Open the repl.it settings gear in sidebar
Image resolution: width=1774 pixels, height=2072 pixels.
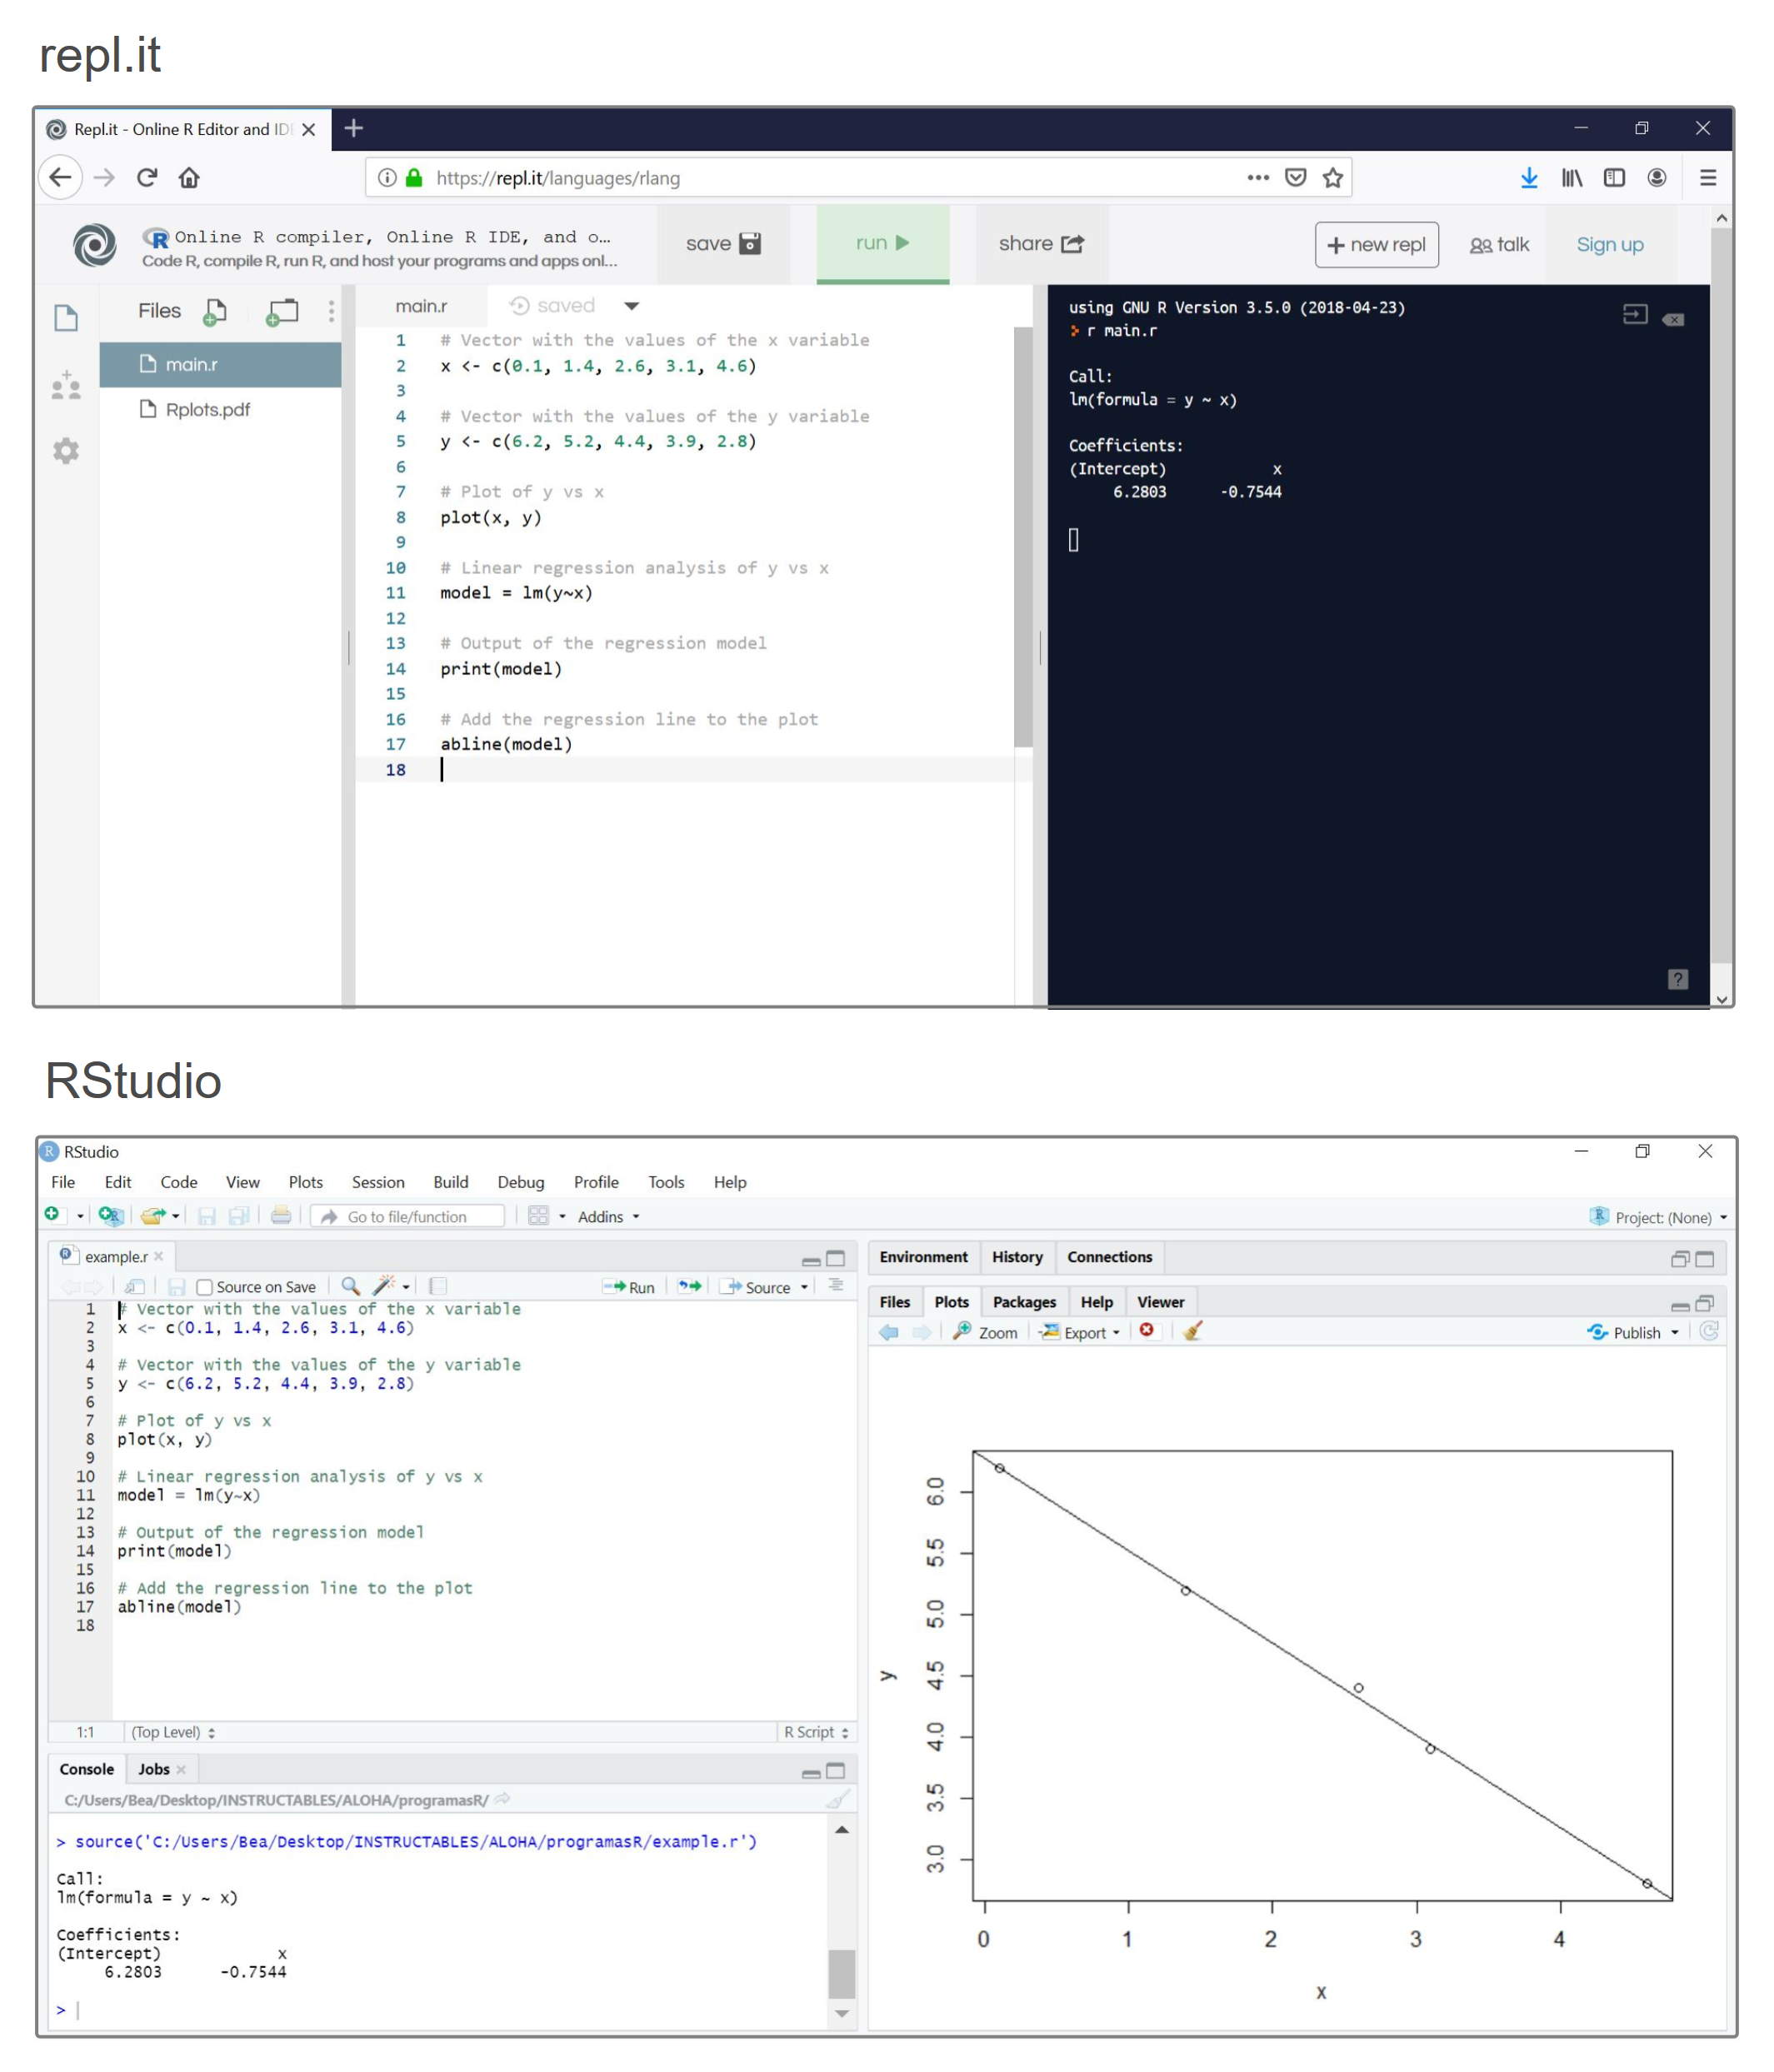click(66, 451)
